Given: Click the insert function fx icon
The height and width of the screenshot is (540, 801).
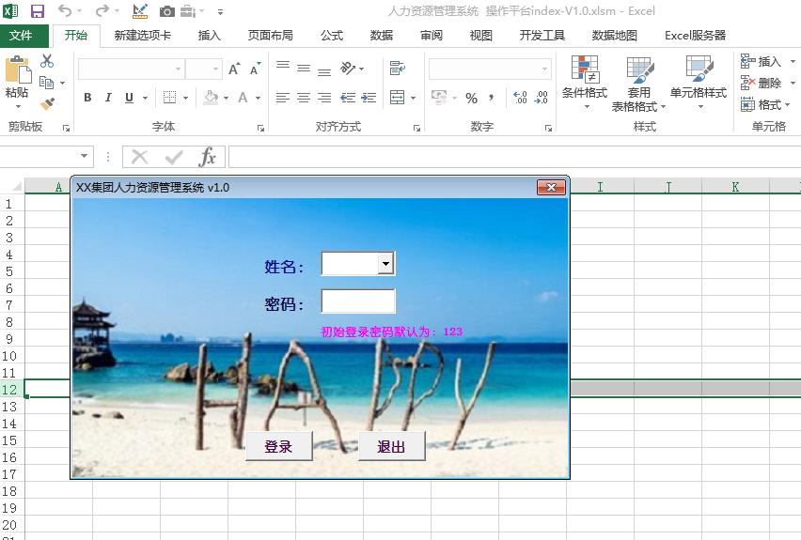Looking at the screenshot, I should tap(208, 157).
